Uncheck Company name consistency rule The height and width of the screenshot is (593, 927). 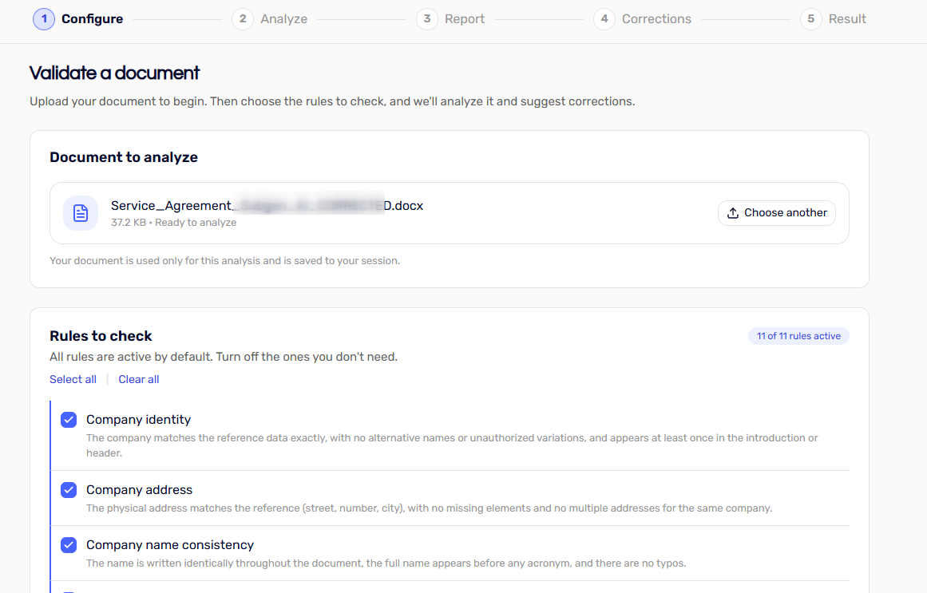[69, 545]
